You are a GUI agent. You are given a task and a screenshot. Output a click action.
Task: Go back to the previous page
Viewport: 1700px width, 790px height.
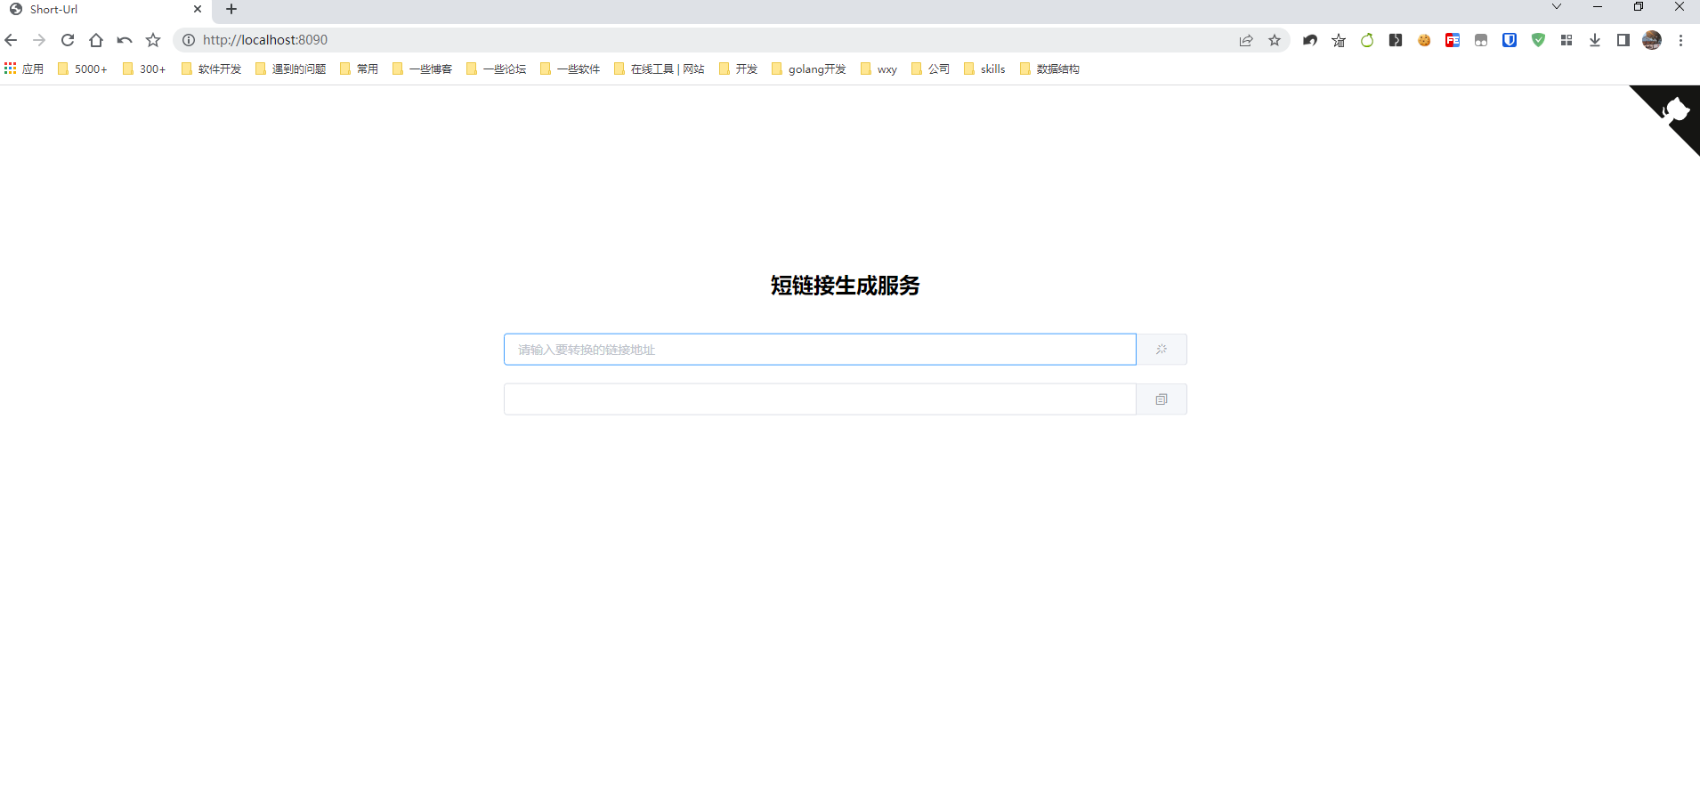point(11,40)
